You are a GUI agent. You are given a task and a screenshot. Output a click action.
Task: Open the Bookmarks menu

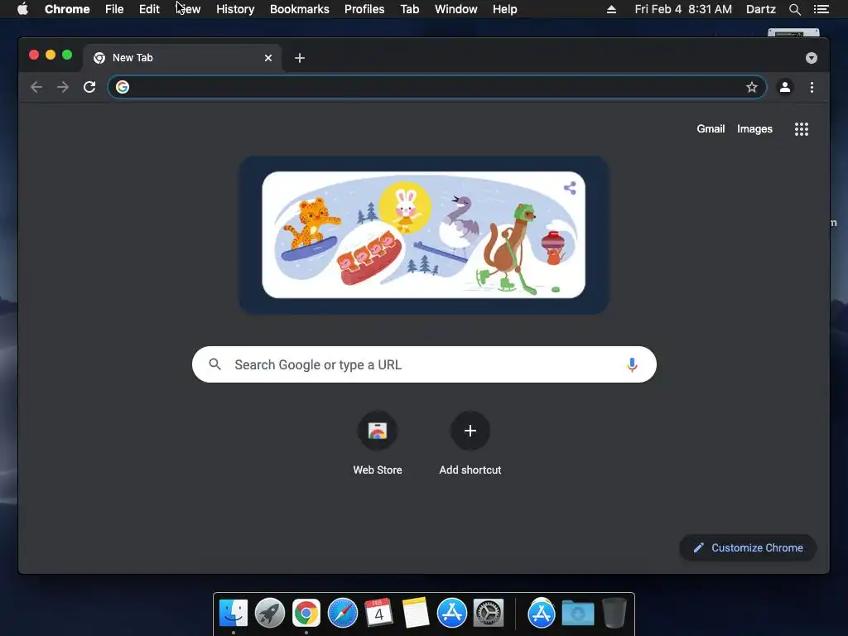click(300, 9)
